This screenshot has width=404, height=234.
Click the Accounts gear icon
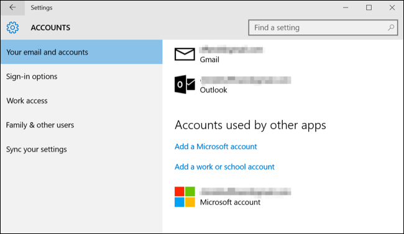click(x=12, y=27)
